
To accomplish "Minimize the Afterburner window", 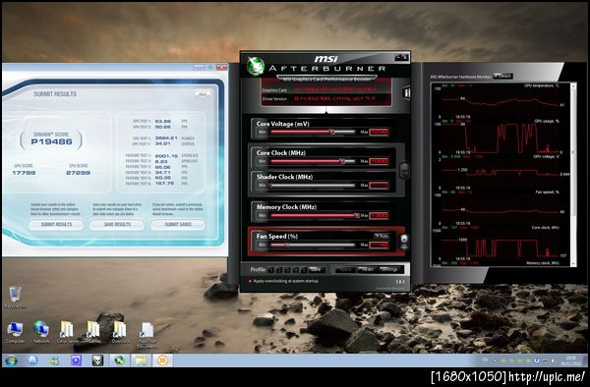I will [398, 57].
